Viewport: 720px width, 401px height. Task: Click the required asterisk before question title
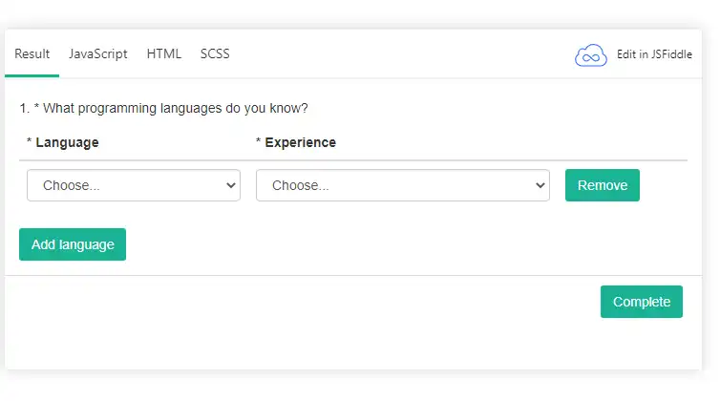point(36,108)
